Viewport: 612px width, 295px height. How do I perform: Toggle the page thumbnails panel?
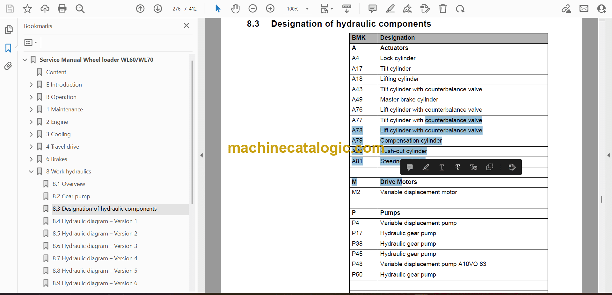pos(9,30)
